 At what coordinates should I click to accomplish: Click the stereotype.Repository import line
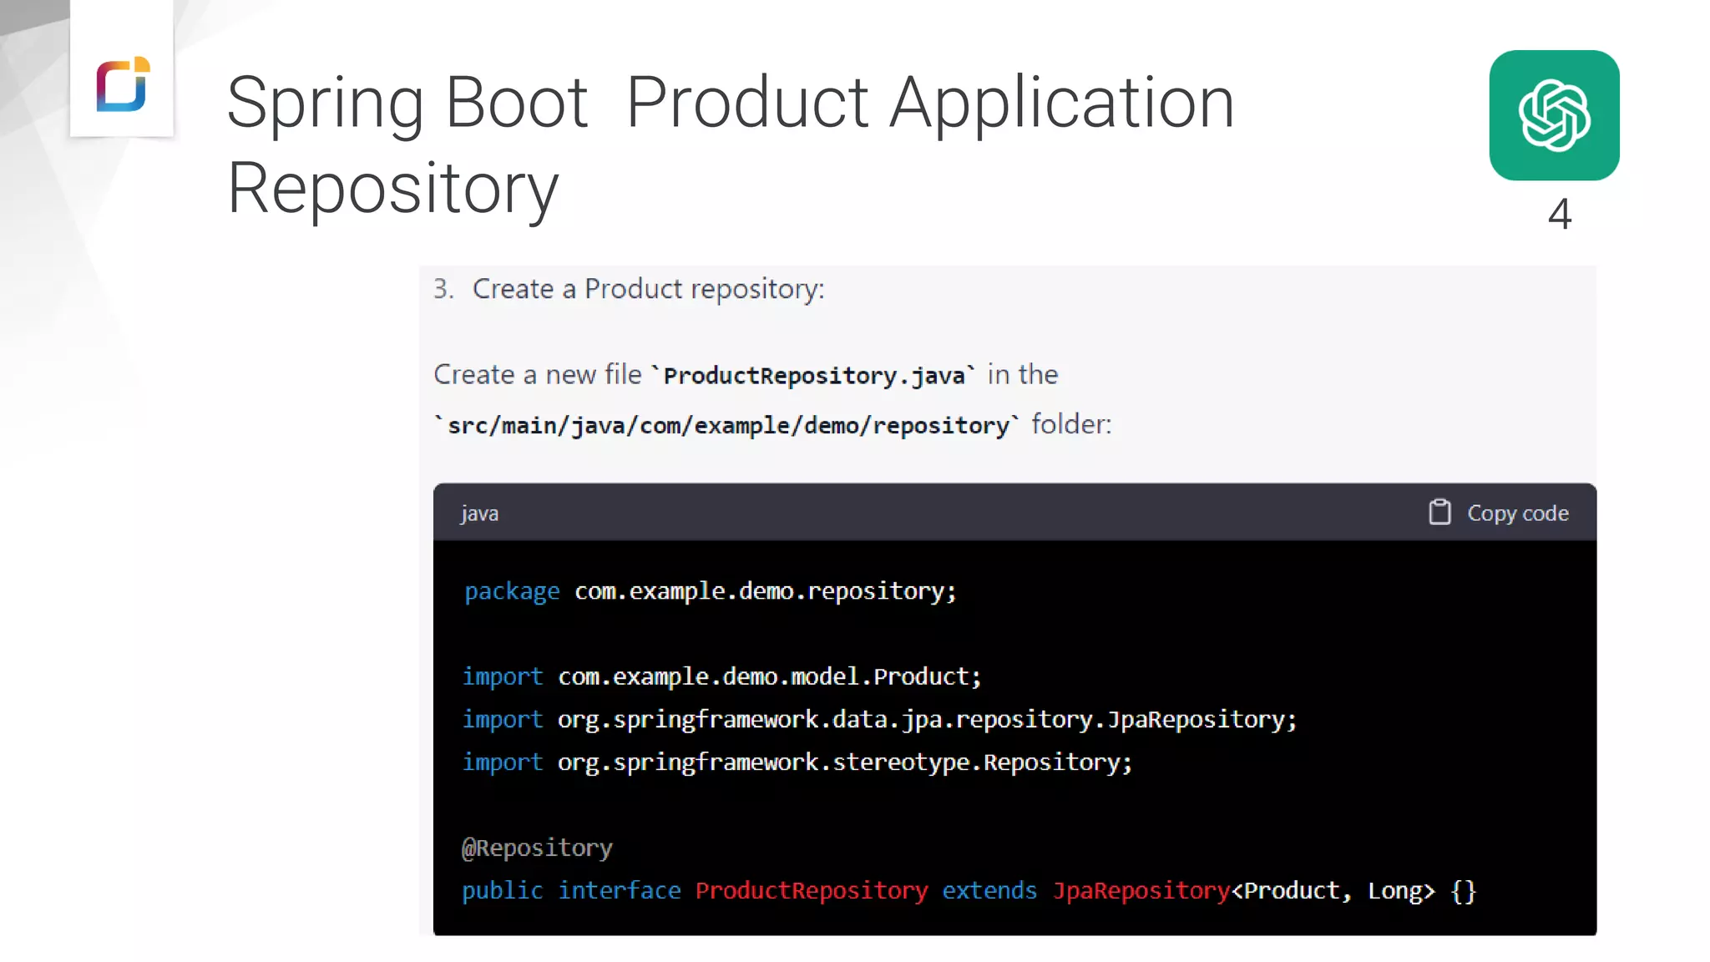(797, 762)
